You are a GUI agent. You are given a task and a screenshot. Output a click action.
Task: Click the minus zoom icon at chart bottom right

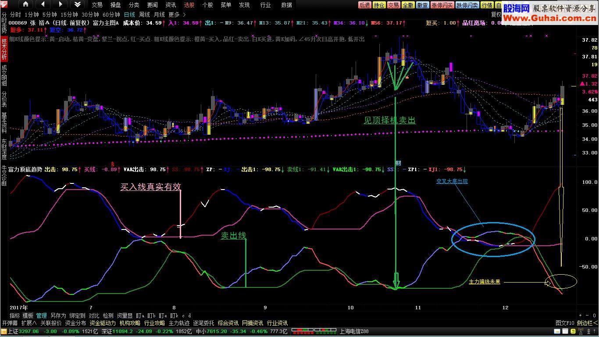[x=588, y=315]
